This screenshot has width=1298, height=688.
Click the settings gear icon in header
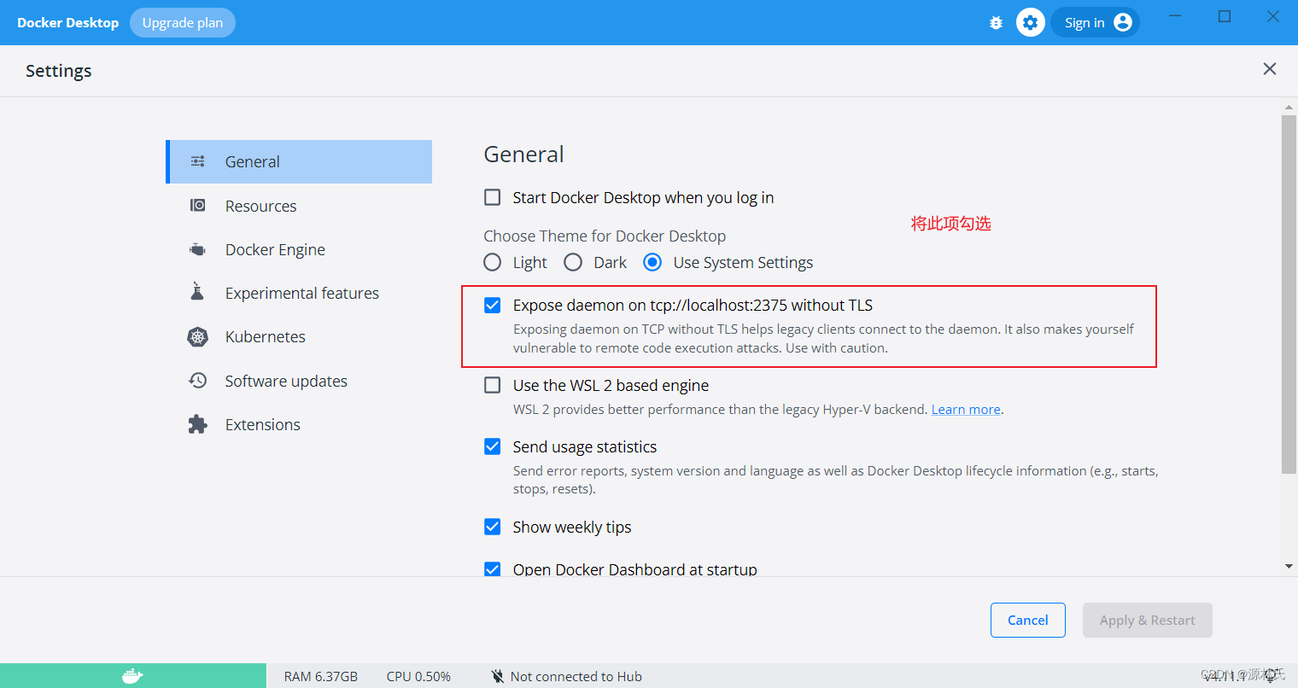1030,23
